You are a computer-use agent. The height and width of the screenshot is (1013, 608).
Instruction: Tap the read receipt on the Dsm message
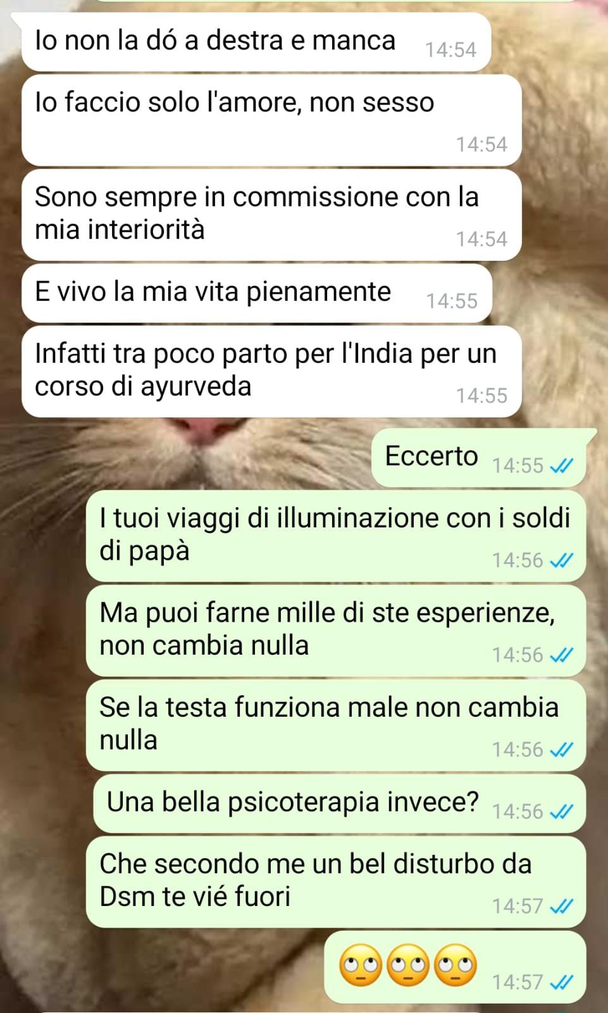[561, 907]
